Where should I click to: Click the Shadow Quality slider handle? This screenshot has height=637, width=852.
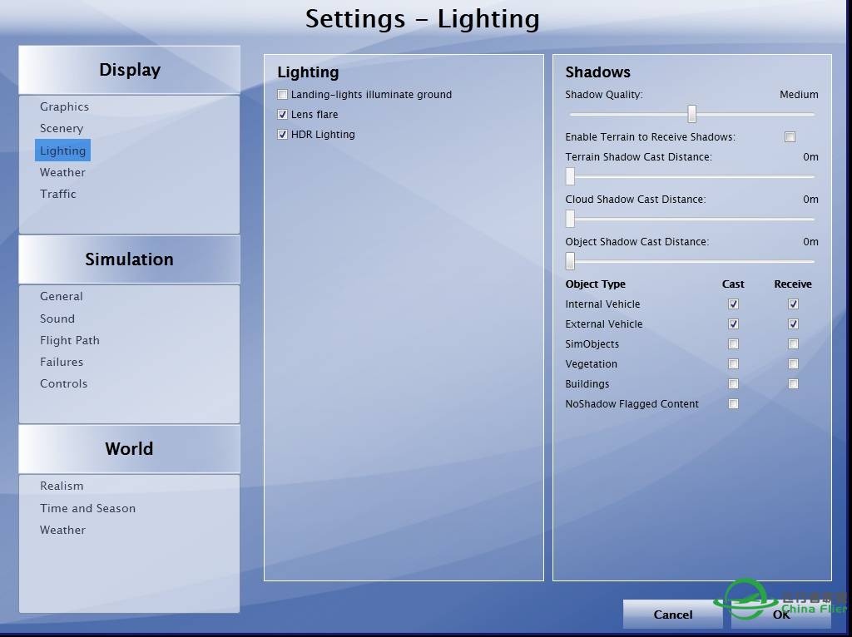(691, 115)
